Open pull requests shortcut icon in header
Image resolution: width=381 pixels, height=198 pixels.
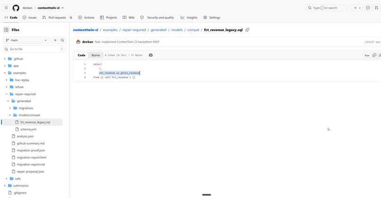pyautogui.click(x=376, y=8)
